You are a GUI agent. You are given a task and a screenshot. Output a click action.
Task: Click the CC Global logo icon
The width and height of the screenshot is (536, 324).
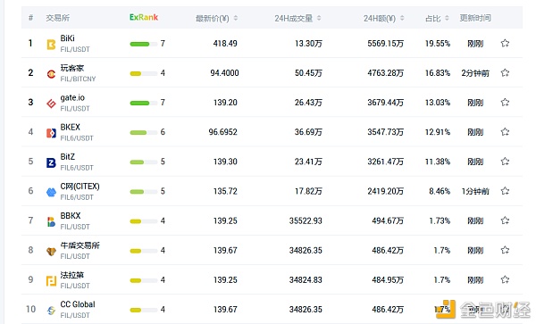click(x=51, y=311)
